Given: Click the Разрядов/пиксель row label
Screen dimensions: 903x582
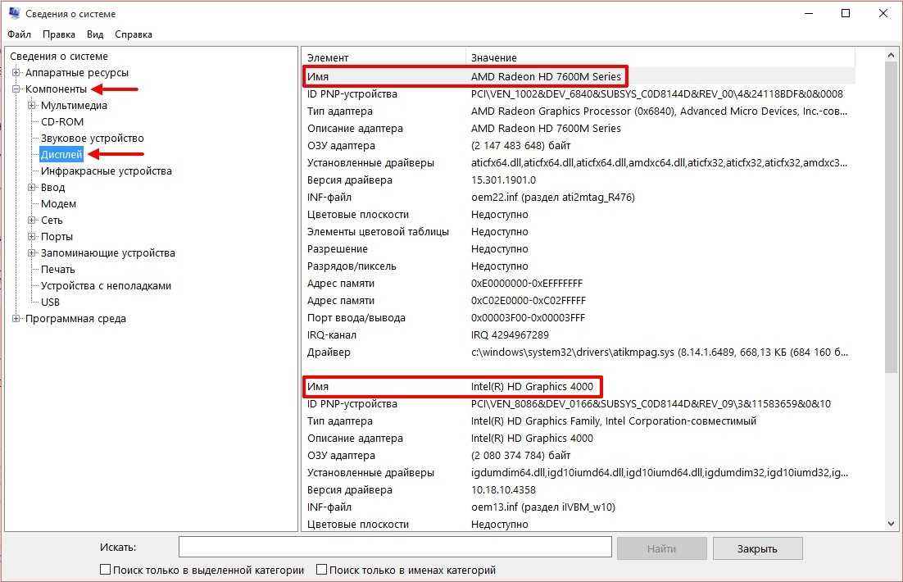Looking at the screenshot, I should point(352,266).
